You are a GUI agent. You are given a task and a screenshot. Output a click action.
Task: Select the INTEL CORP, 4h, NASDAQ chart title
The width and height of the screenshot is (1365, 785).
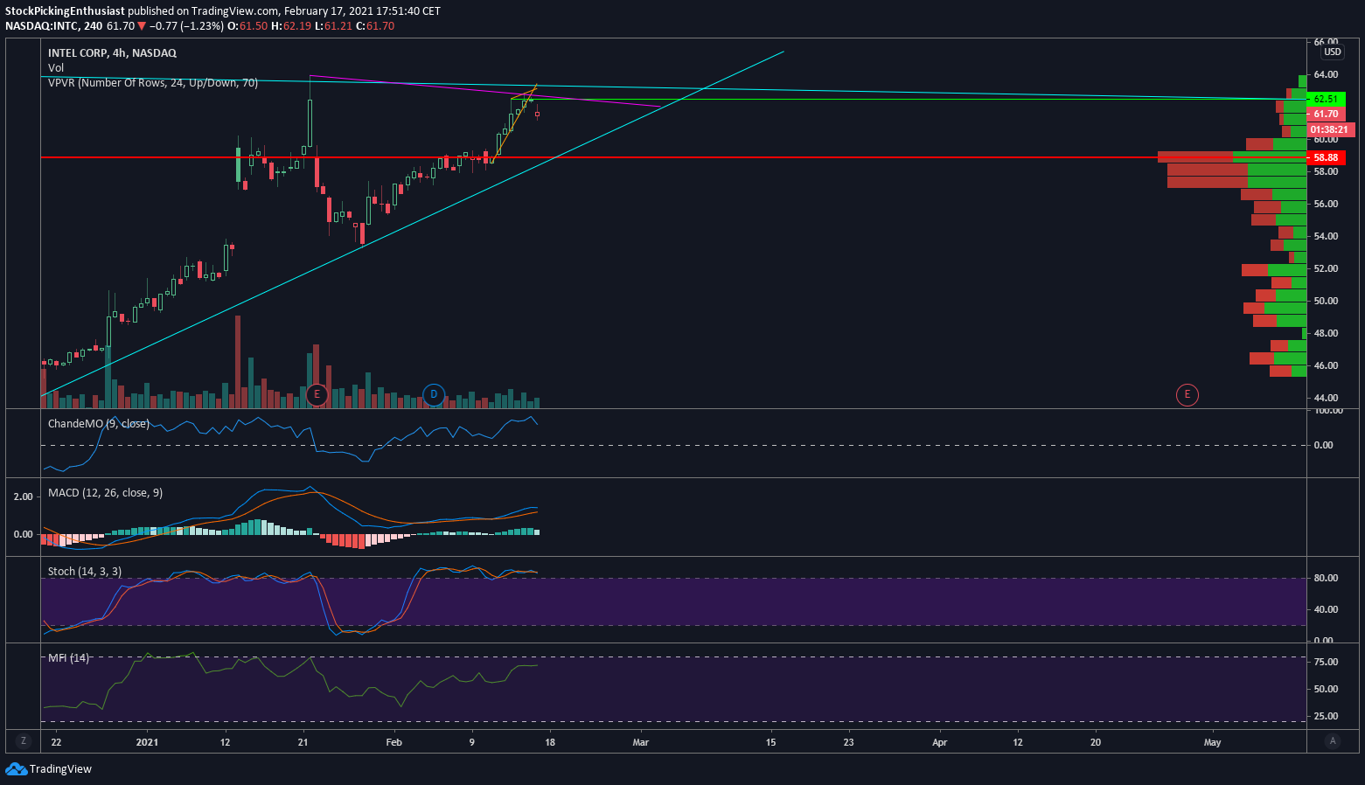click(x=112, y=53)
